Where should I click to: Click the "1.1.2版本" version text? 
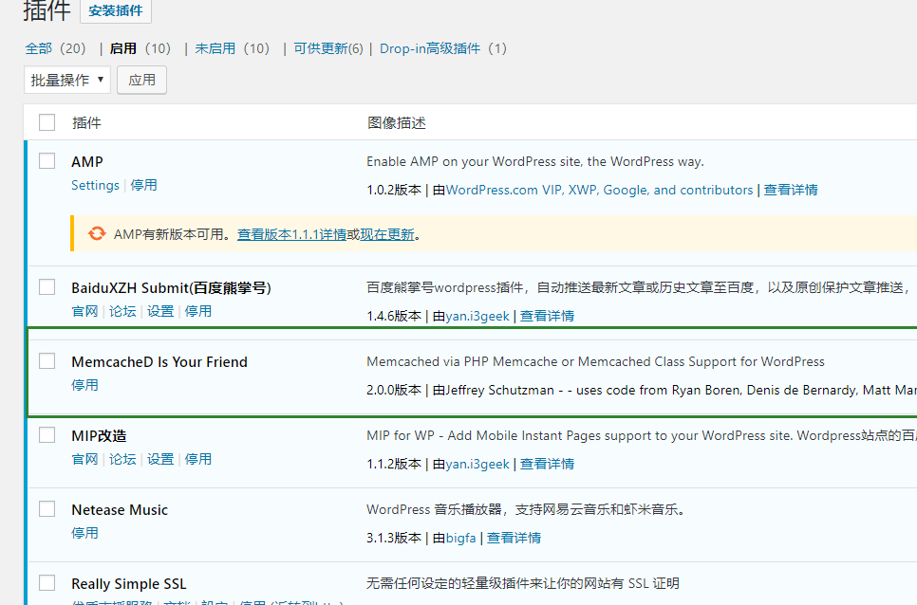394,464
